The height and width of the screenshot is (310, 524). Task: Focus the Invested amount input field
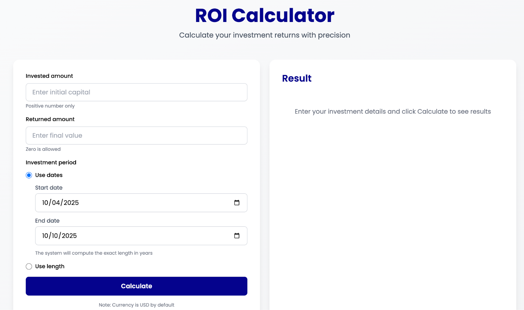(137, 92)
